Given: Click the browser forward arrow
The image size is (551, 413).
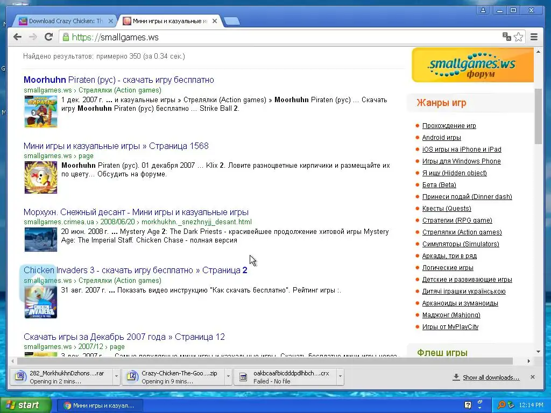Looking at the screenshot, I should point(33,37).
